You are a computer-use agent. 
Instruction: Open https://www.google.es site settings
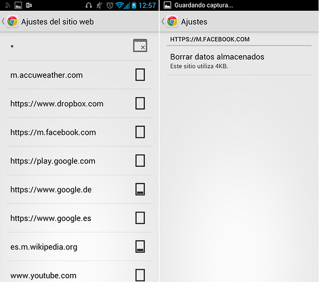click(x=79, y=218)
